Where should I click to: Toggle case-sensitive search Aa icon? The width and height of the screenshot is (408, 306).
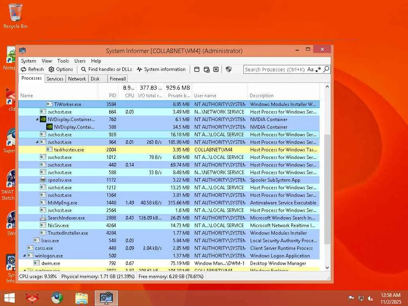click(x=310, y=69)
